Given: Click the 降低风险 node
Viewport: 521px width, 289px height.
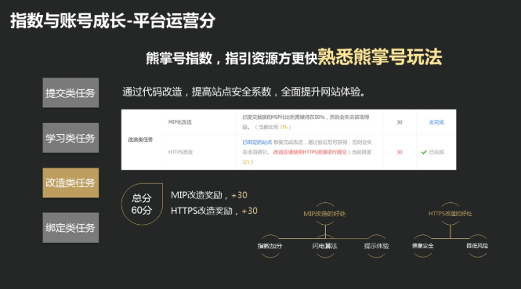Looking at the screenshot, I should (x=477, y=246).
